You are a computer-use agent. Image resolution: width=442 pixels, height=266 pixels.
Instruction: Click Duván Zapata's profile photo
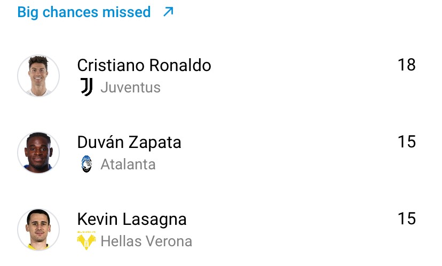[38, 153]
